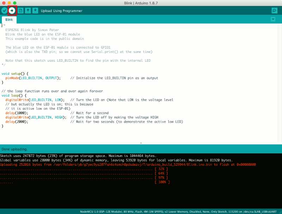Click the delay(1000); statement
Viewport: 282px width, 214px height.
(17, 113)
